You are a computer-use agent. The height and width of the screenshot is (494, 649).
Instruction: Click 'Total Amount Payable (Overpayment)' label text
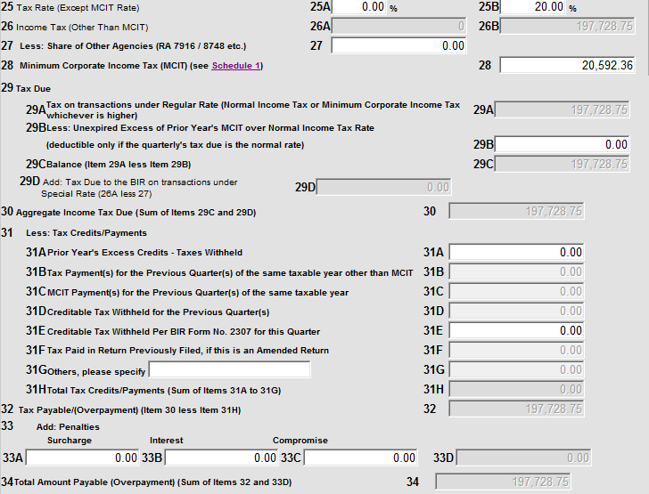[94, 482]
